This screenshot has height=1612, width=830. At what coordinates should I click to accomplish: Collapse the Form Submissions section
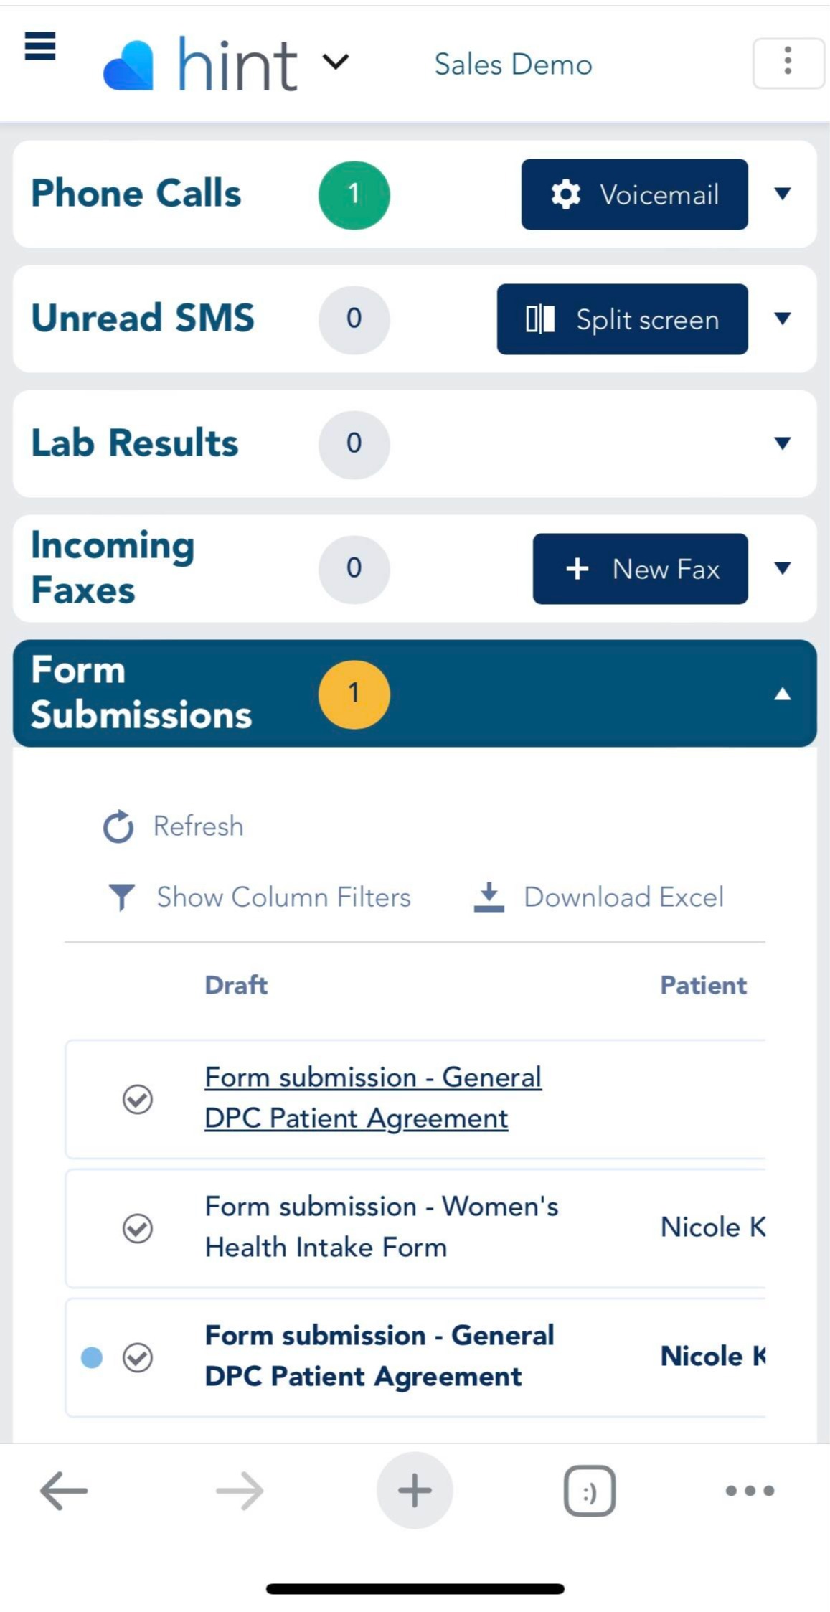(781, 694)
